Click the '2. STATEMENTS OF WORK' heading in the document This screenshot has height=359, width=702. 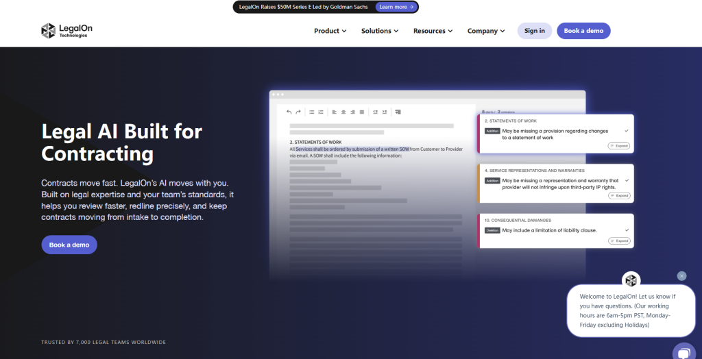pyautogui.click(x=315, y=143)
